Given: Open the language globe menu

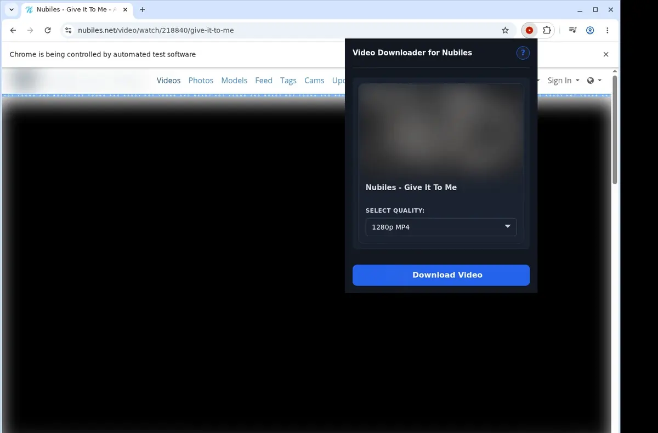Looking at the screenshot, I should click(x=594, y=81).
